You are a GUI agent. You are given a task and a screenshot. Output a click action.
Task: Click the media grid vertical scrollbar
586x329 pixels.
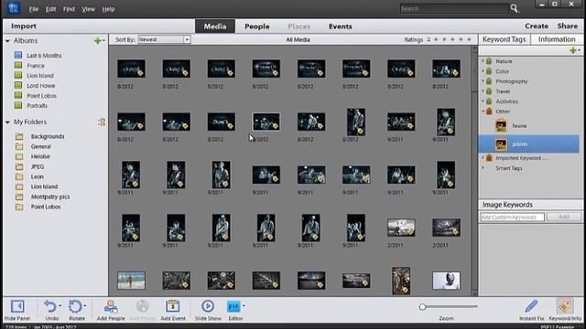(474, 171)
